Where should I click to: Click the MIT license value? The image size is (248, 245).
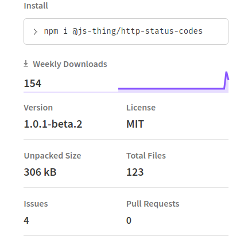[135, 124]
